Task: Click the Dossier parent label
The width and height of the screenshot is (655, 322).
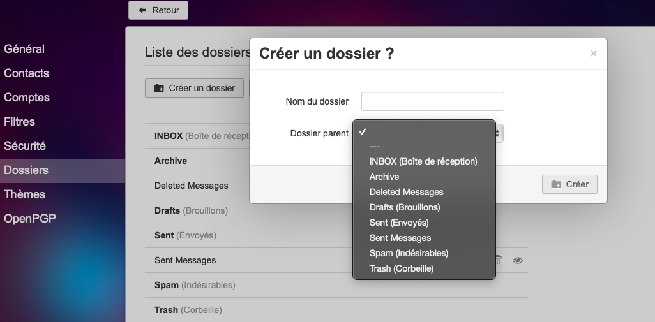Action: click(319, 133)
